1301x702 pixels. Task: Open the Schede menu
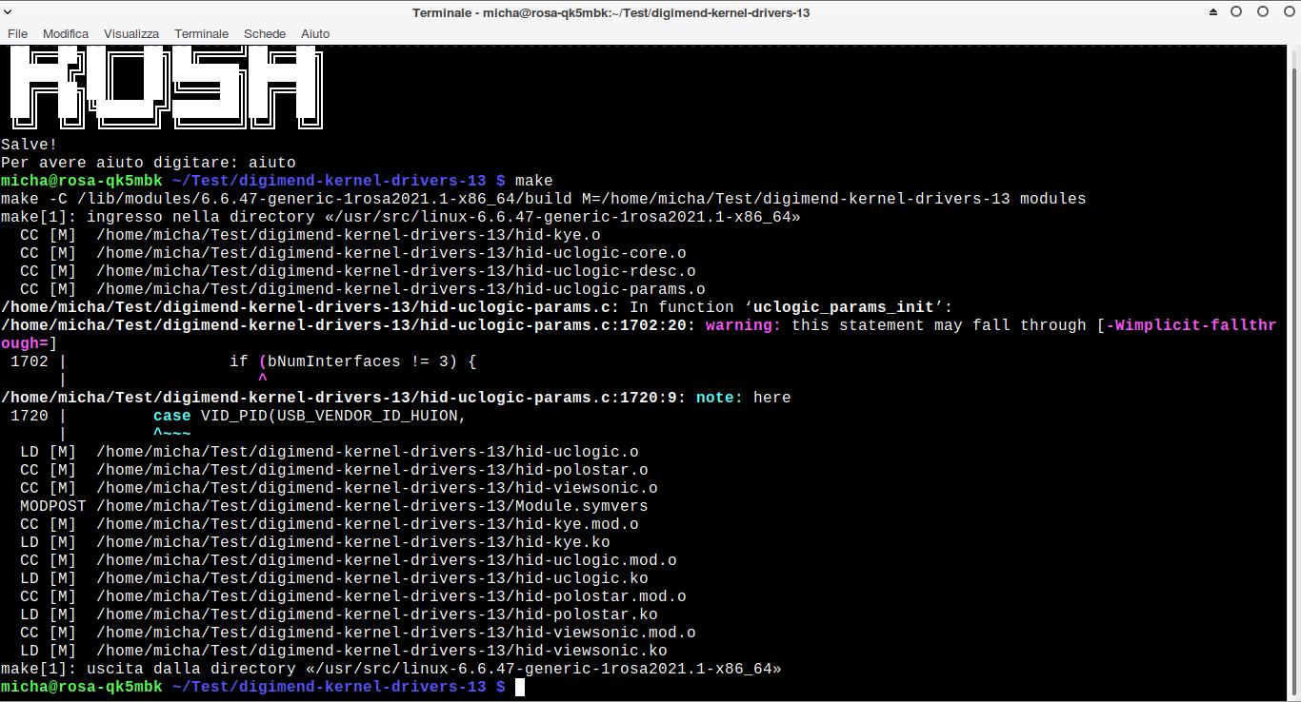pyautogui.click(x=265, y=33)
